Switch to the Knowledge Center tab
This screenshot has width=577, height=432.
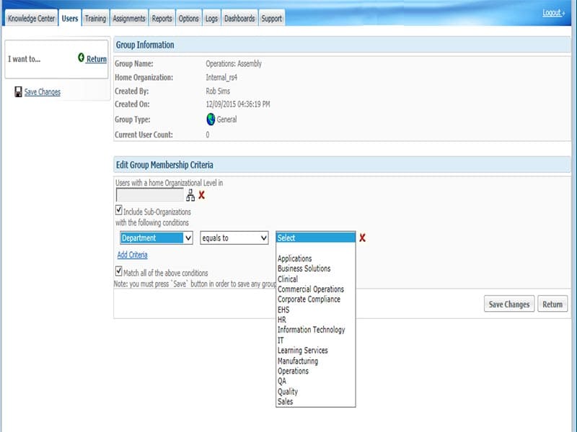pyautogui.click(x=32, y=19)
